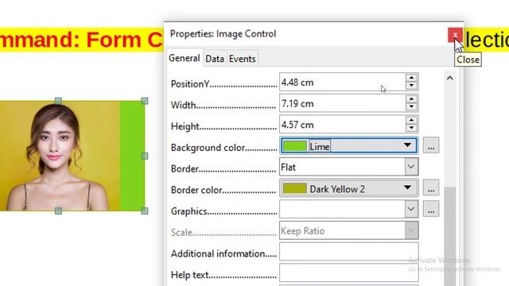This screenshot has width=509, height=286.
Task: Open Background color picker ellipsis button
Action: [x=431, y=145]
